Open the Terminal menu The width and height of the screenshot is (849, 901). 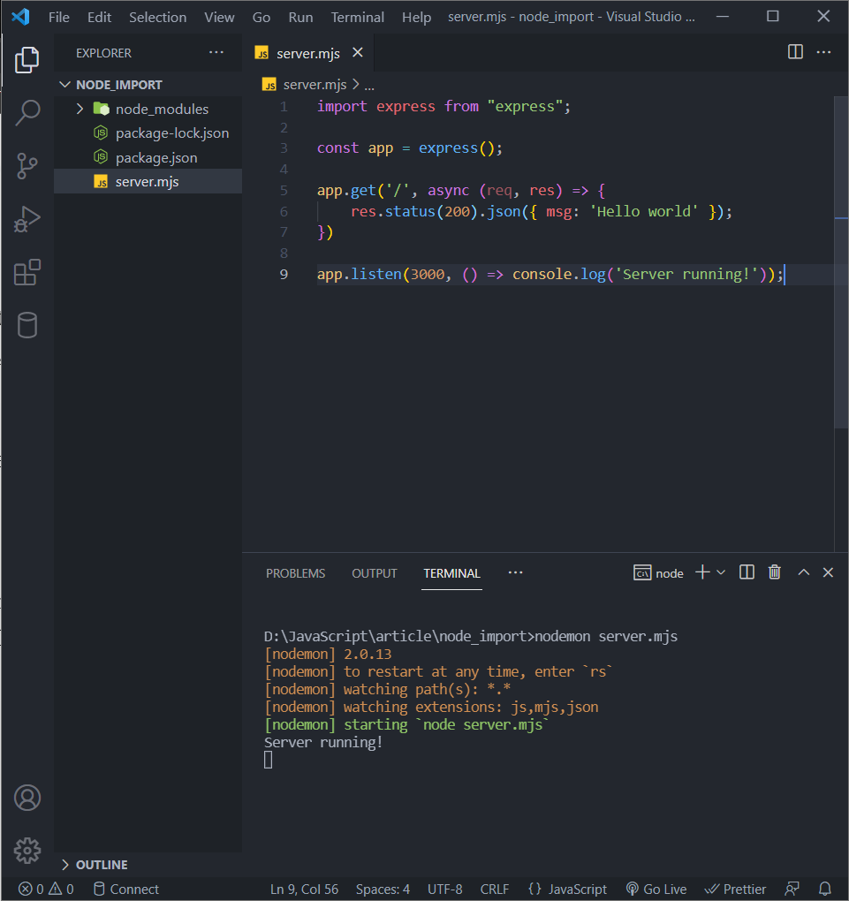coord(357,16)
